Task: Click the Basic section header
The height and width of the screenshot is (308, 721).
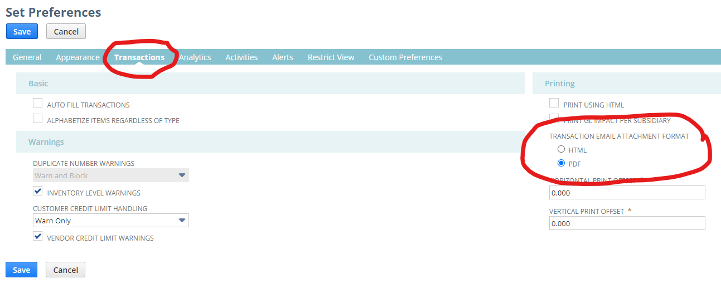Action: [270, 84]
